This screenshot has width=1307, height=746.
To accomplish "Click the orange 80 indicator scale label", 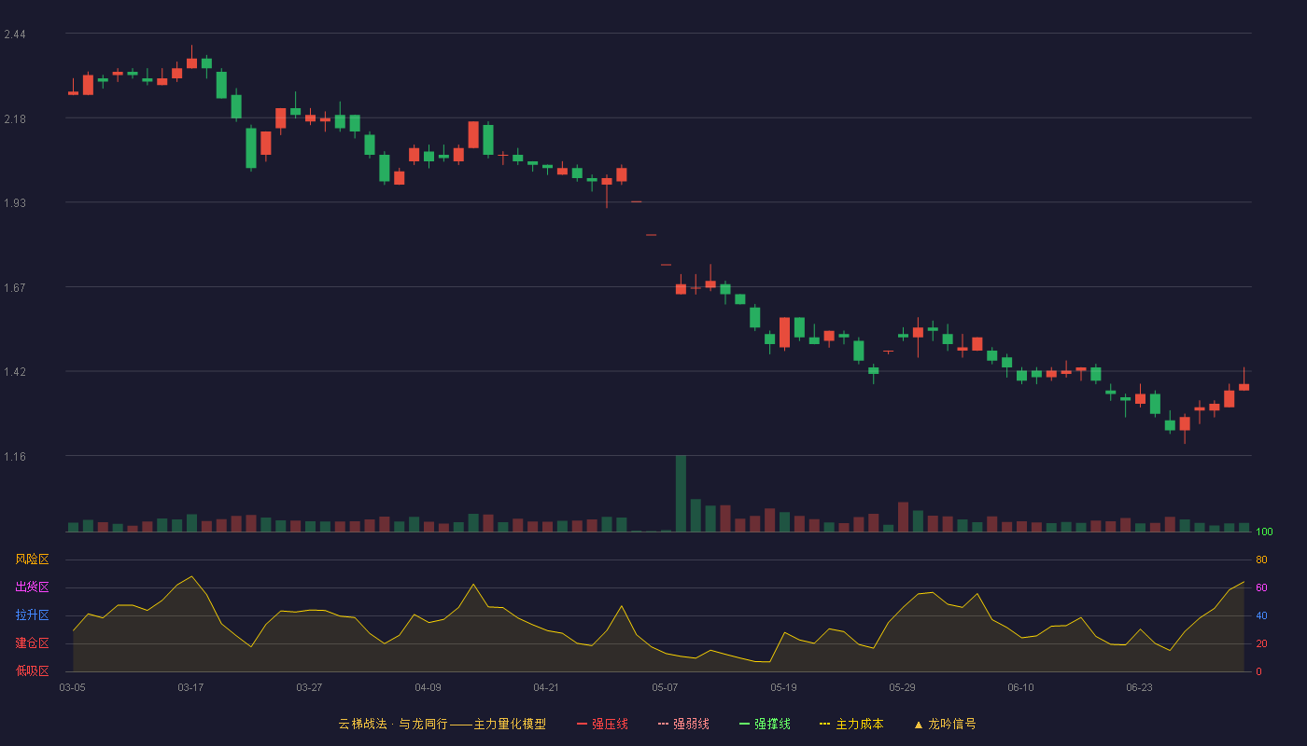I will (x=1261, y=559).
